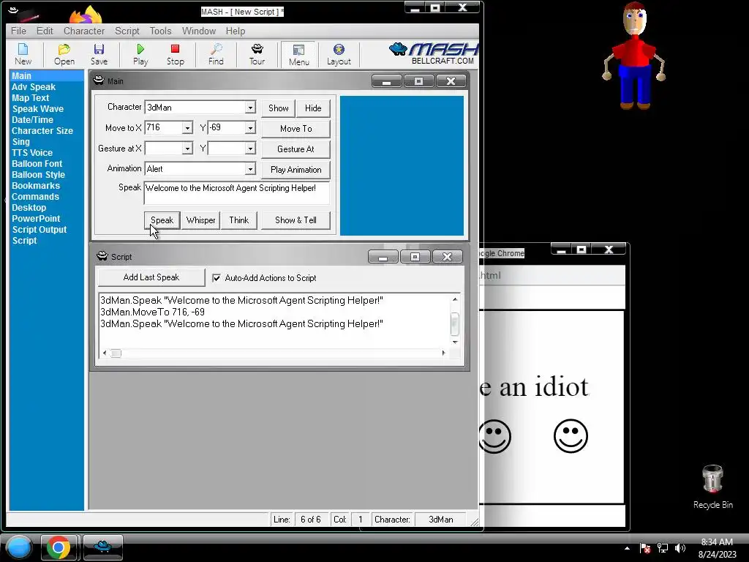Switch to Chrome in the taskbar
The image size is (749, 562).
pos(59,547)
